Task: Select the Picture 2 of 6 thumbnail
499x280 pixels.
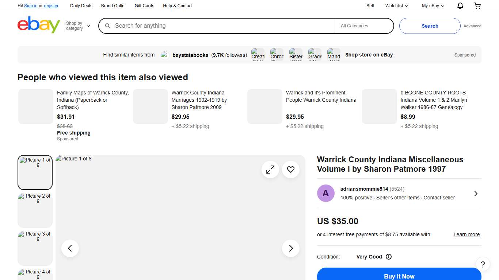Action: pos(35,210)
